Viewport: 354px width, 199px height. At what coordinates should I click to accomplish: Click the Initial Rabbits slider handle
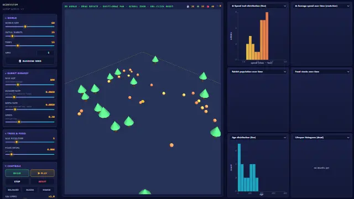coord(12,36)
